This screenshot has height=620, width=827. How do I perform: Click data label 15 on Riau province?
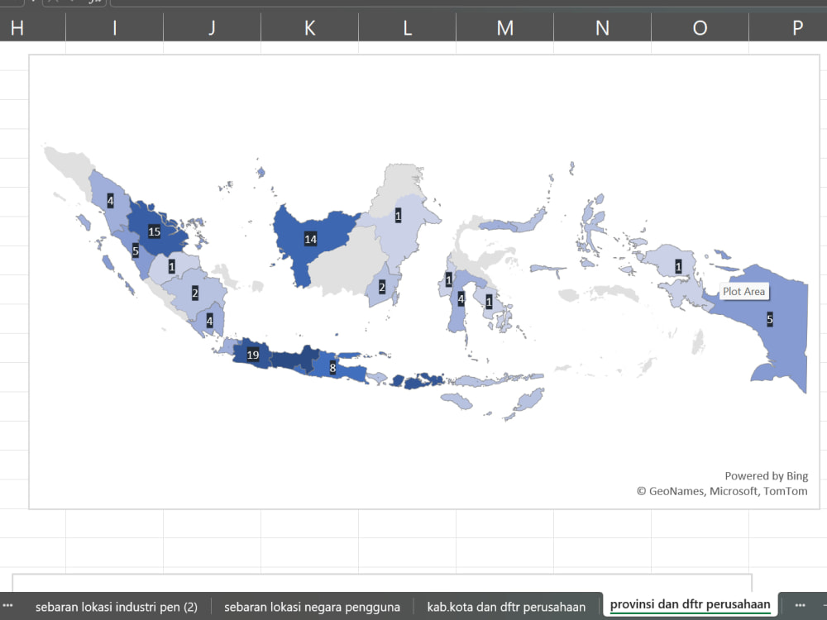154,231
